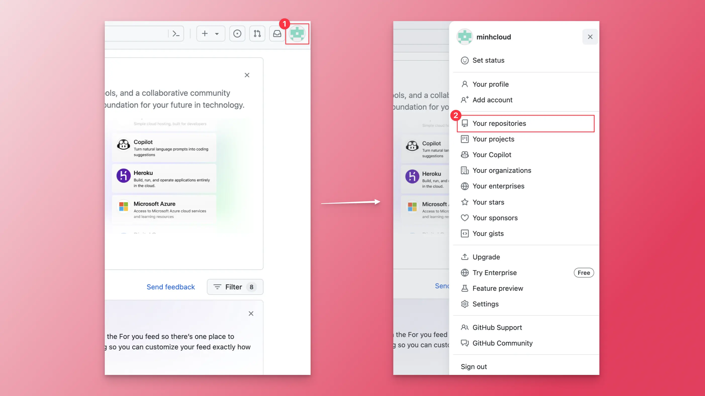Image resolution: width=705 pixels, height=396 pixels.
Task: Open Your organizations menu item
Action: [526, 171]
